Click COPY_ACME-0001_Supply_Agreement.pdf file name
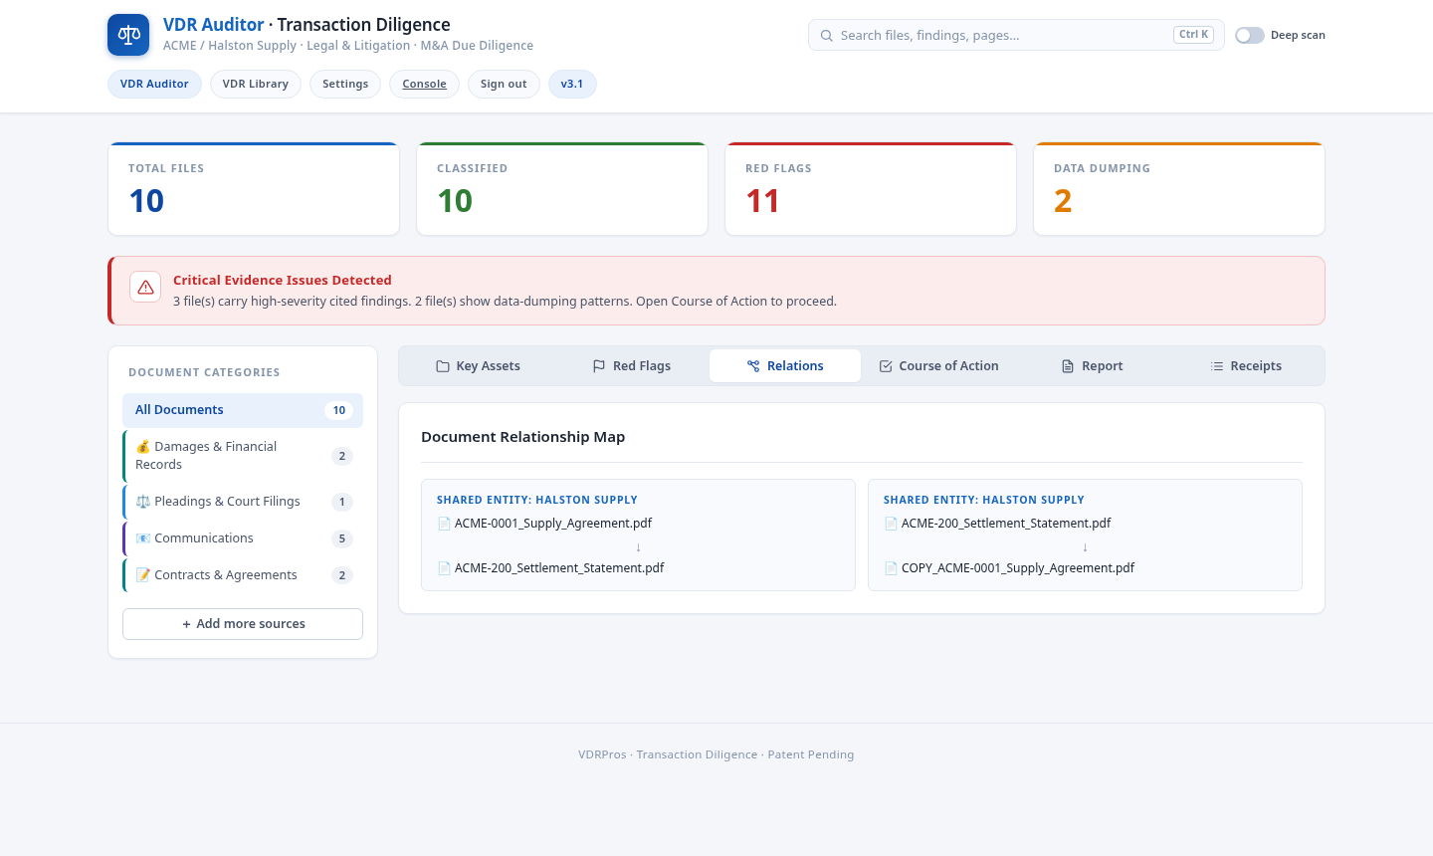Screen dimensions: 1433x856 (x=1018, y=568)
